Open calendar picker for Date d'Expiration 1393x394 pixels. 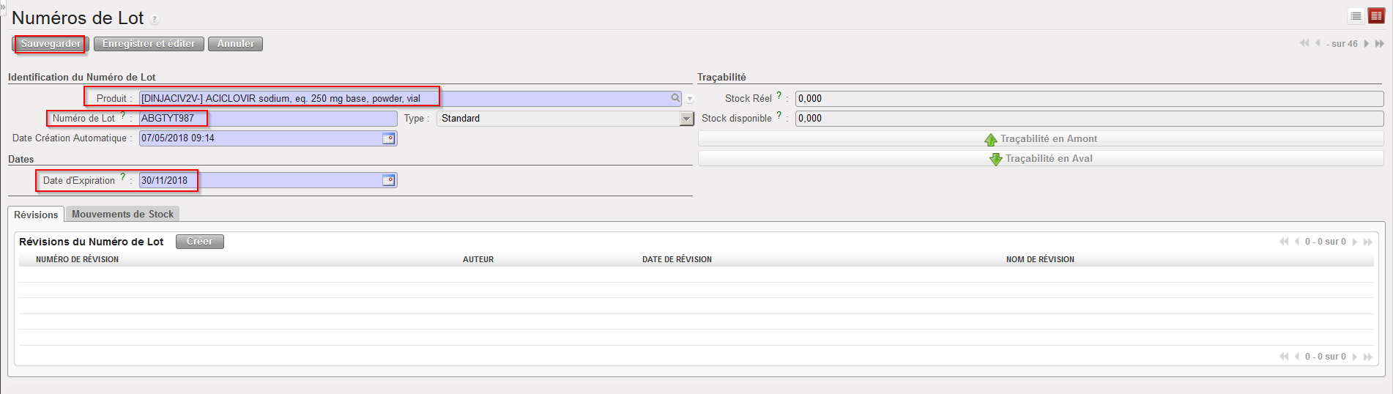[x=388, y=180]
